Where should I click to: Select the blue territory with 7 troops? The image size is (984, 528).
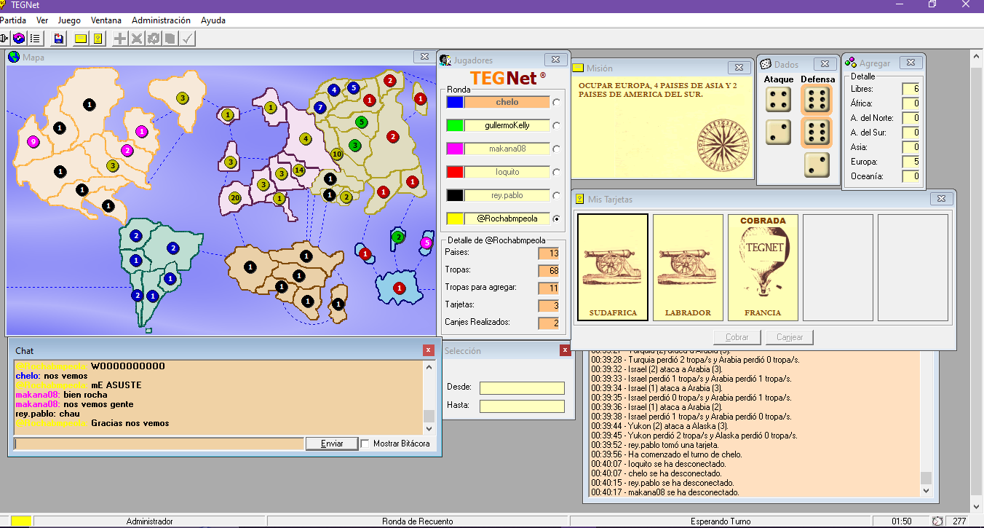[320, 107]
